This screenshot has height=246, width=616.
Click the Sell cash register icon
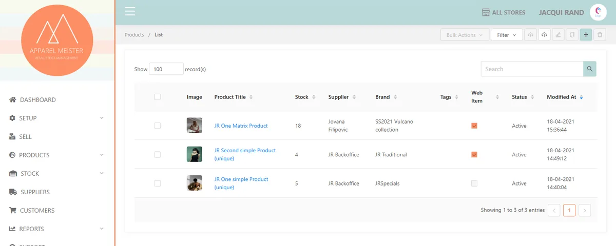click(x=12, y=136)
